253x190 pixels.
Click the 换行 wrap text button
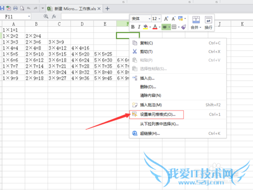tap(208, 23)
